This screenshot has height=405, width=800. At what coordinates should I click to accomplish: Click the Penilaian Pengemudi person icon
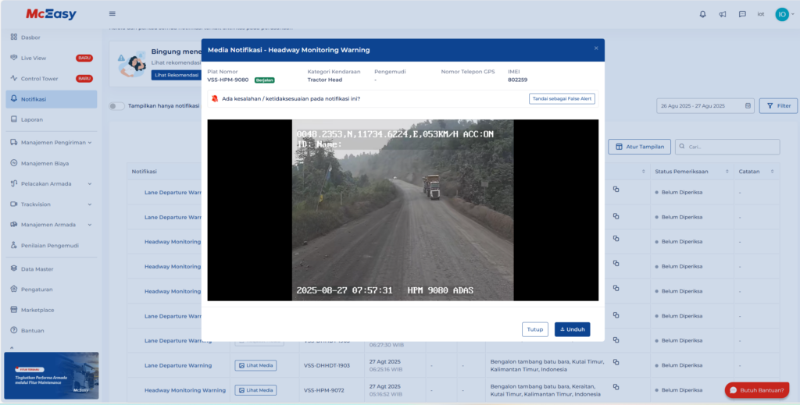pos(14,246)
